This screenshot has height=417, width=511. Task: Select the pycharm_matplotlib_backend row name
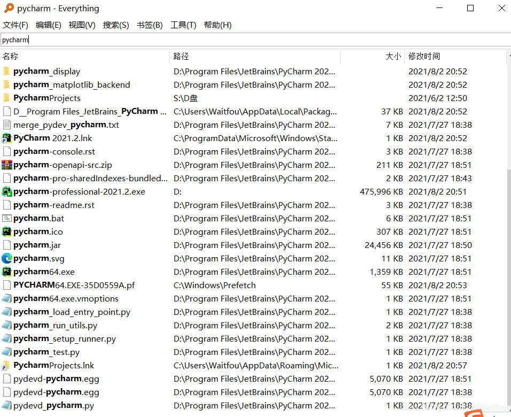[72, 85]
